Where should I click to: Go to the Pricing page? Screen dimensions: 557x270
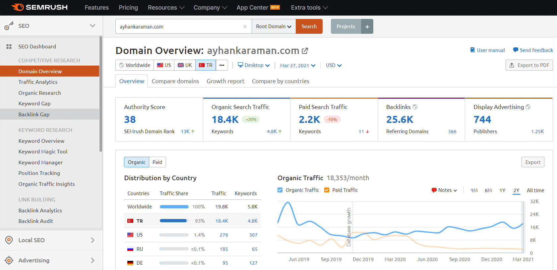pos(128,8)
